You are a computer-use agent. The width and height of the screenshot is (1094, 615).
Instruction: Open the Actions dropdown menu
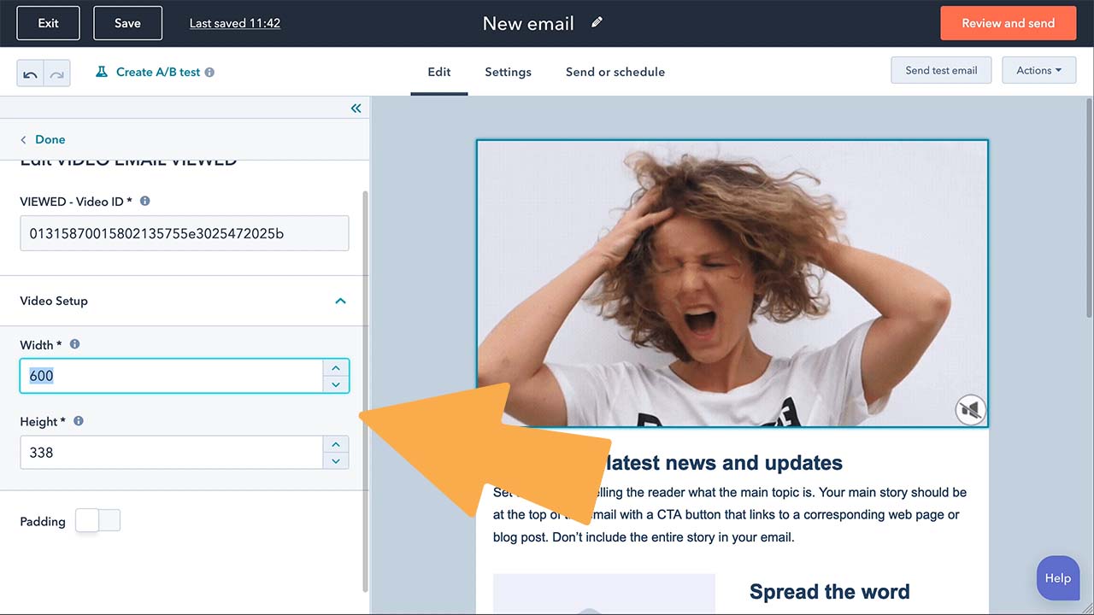pos(1038,70)
